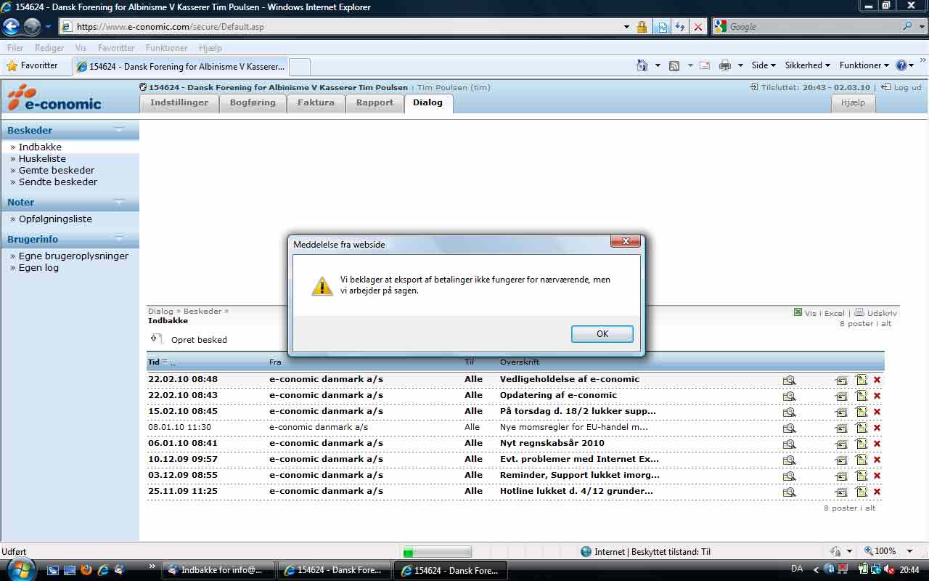Collapse the Noter sidebar section
Image resolution: width=929 pixels, height=581 pixels.
[119, 202]
